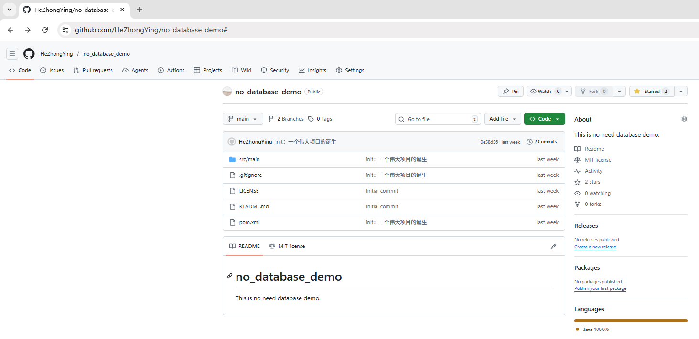The height and width of the screenshot is (339, 699).
Task: Click Readme link in About sidebar
Action: point(590,149)
